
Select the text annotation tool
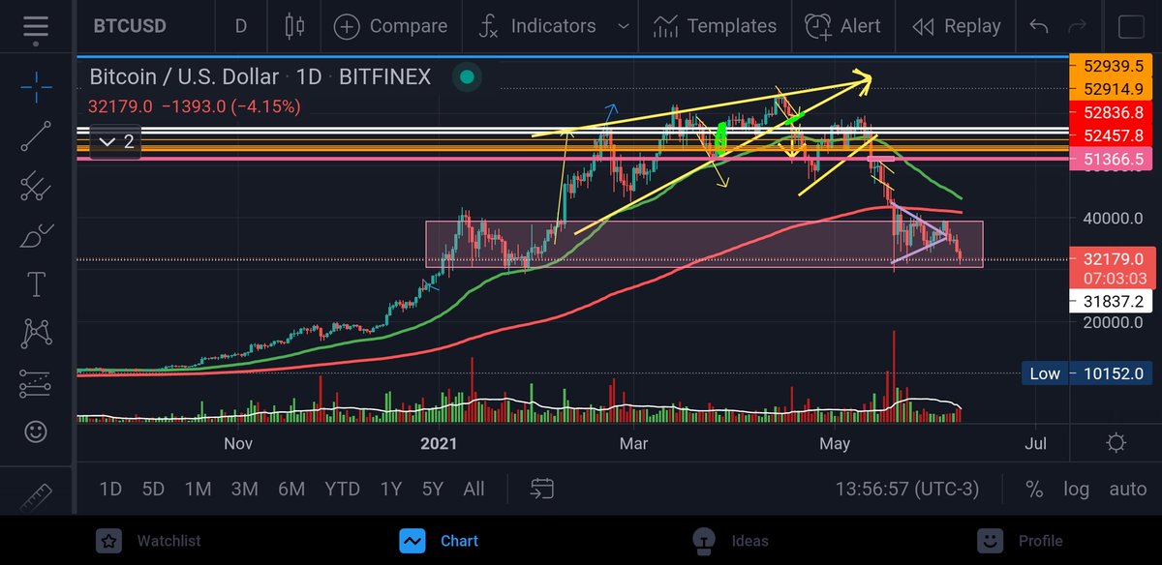point(36,284)
